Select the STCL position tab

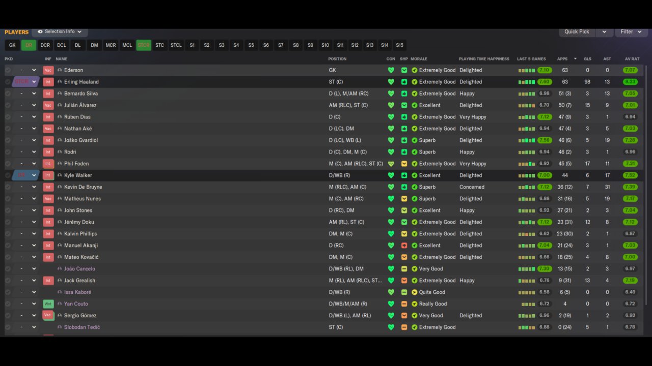(176, 45)
